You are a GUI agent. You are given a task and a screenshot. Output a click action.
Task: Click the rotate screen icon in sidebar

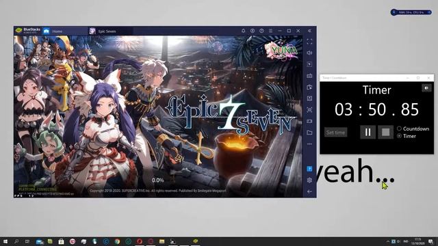[309, 87]
